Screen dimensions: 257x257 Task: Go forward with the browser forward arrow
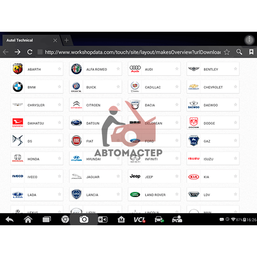click(x=18, y=52)
